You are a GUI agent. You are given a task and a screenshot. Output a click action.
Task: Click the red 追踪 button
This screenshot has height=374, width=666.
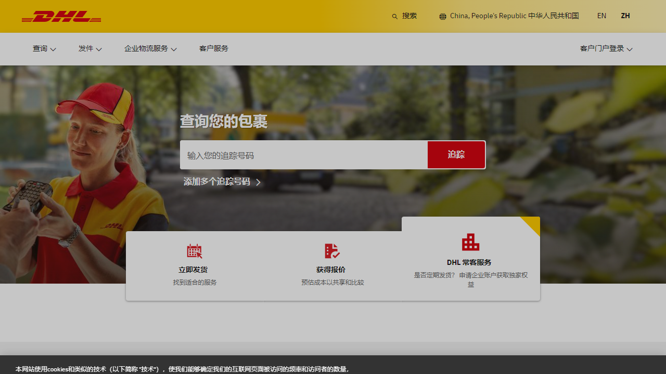pyautogui.click(x=456, y=155)
